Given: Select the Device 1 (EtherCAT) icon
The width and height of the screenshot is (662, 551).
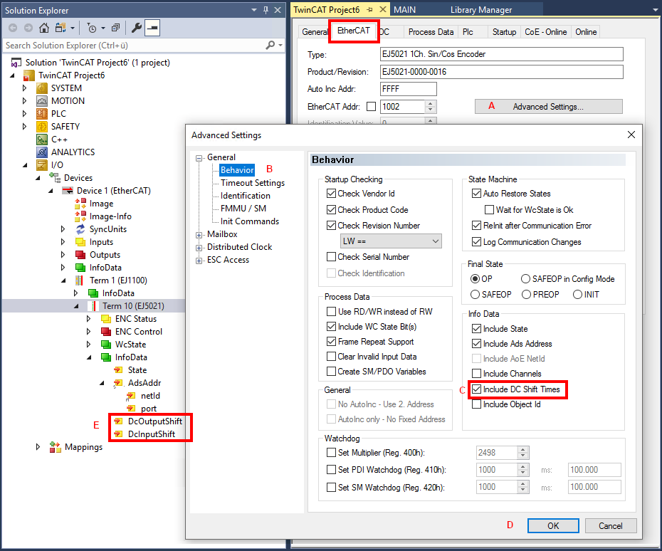Looking at the screenshot, I should [x=68, y=191].
